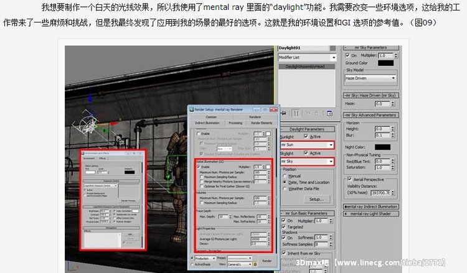Click Global Lighting Tint white swatch
The height and width of the screenshot is (273, 467).
click(90, 172)
